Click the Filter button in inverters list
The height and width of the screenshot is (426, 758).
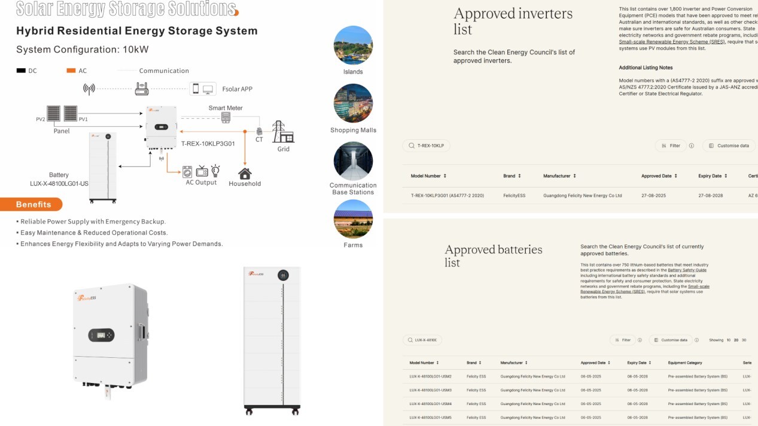click(671, 146)
